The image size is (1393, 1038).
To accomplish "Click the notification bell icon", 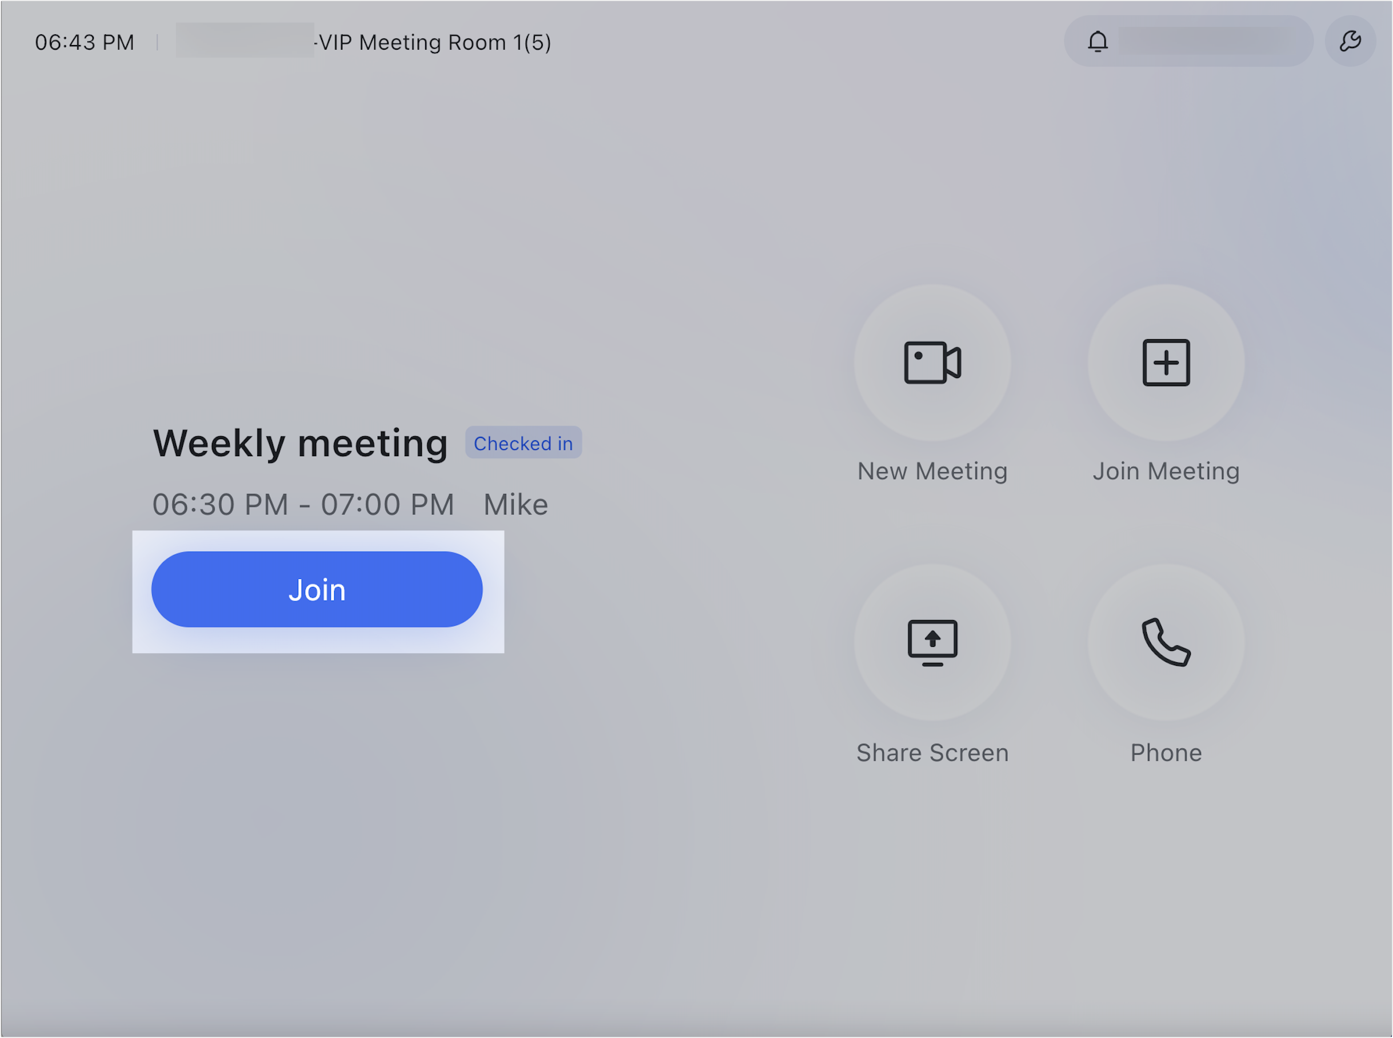I will (1098, 42).
